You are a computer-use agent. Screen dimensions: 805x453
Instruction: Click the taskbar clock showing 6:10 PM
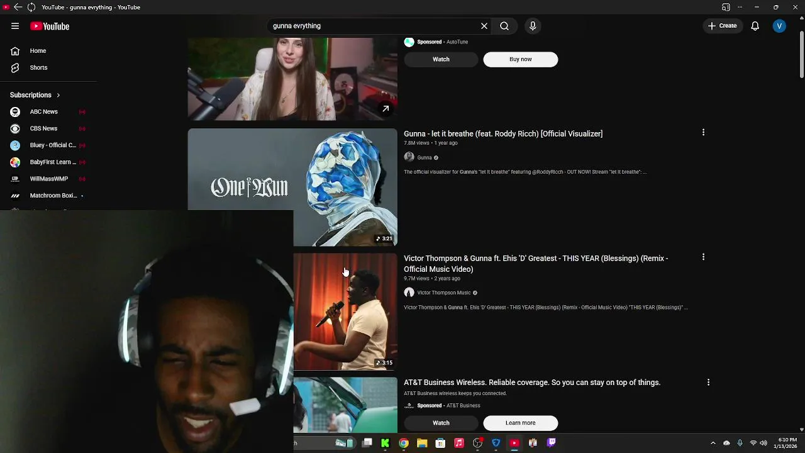click(787, 443)
